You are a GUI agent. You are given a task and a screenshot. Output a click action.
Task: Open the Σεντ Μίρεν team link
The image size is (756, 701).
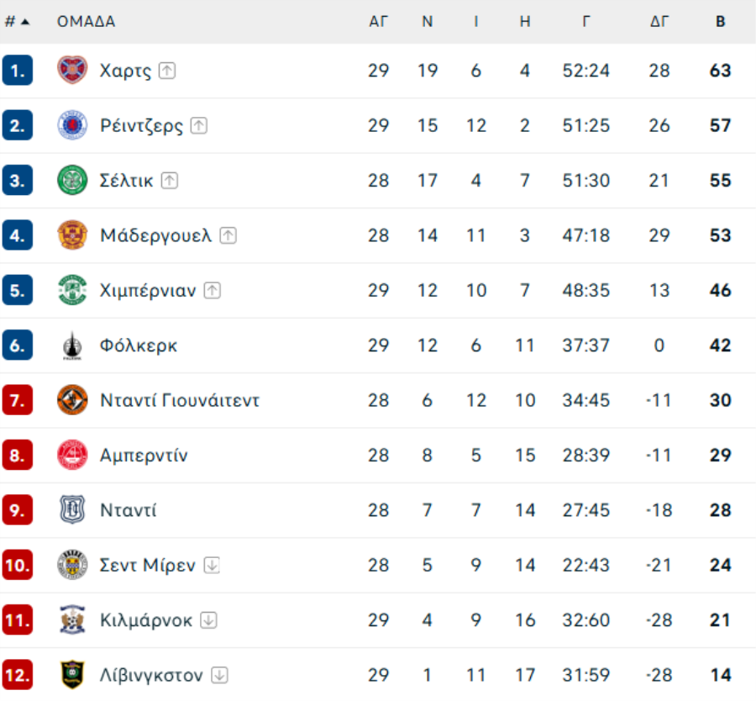(x=147, y=565)
